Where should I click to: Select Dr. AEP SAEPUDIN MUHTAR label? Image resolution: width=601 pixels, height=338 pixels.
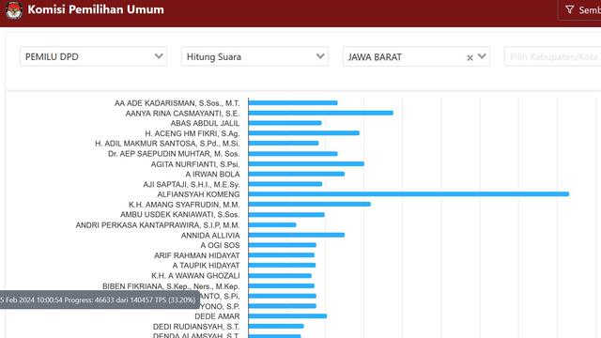coord(174,154)
